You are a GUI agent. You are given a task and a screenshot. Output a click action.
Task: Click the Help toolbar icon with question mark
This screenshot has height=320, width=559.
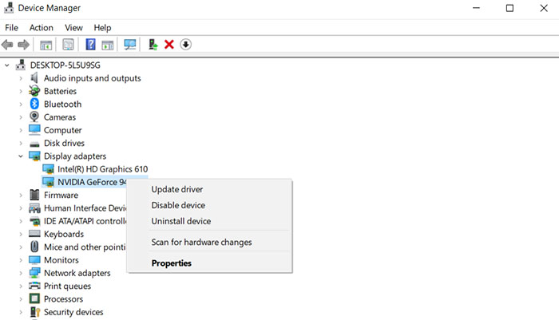pos(91,45)
